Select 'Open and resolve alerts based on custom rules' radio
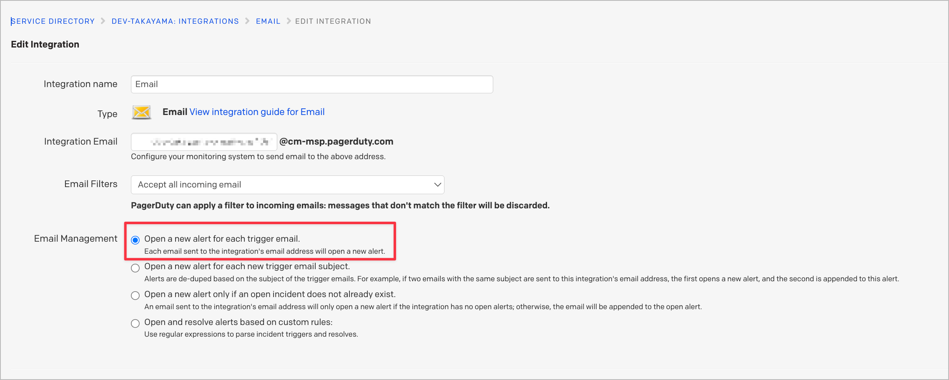Screen dimensions: 949x380 point(135,323)
